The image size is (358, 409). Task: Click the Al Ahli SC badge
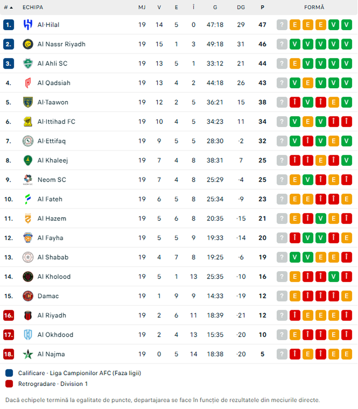(x=28, y=64)
